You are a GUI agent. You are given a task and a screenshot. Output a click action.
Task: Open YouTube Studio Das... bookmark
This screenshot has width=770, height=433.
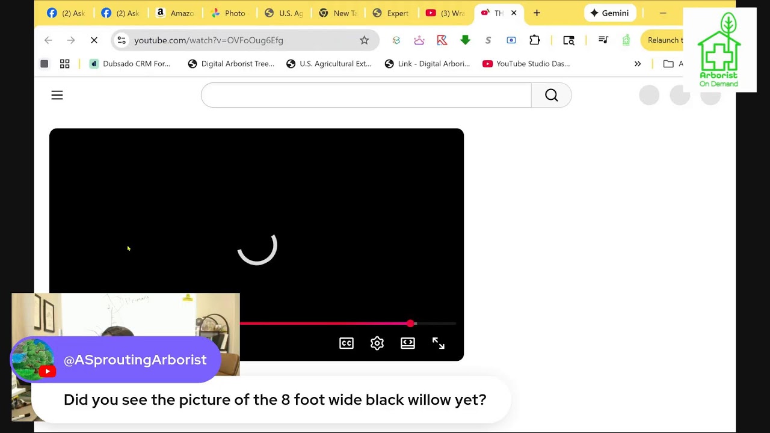526,64
